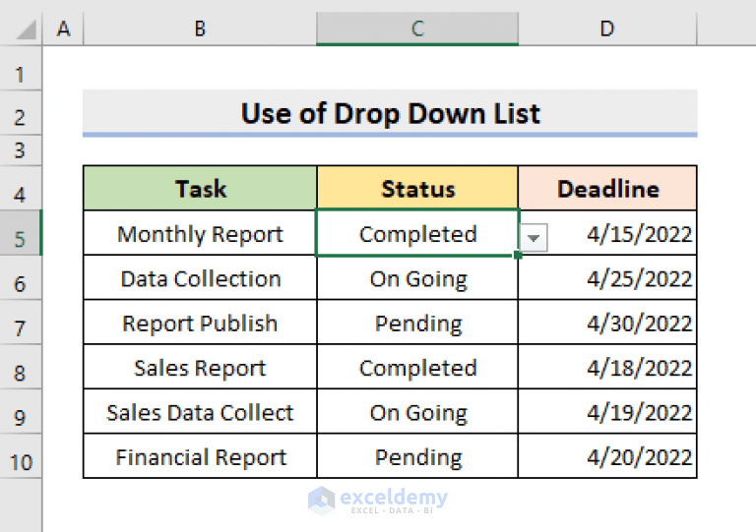
Task: Click the Sales Data Collect cell
Action: pos(200,412)
